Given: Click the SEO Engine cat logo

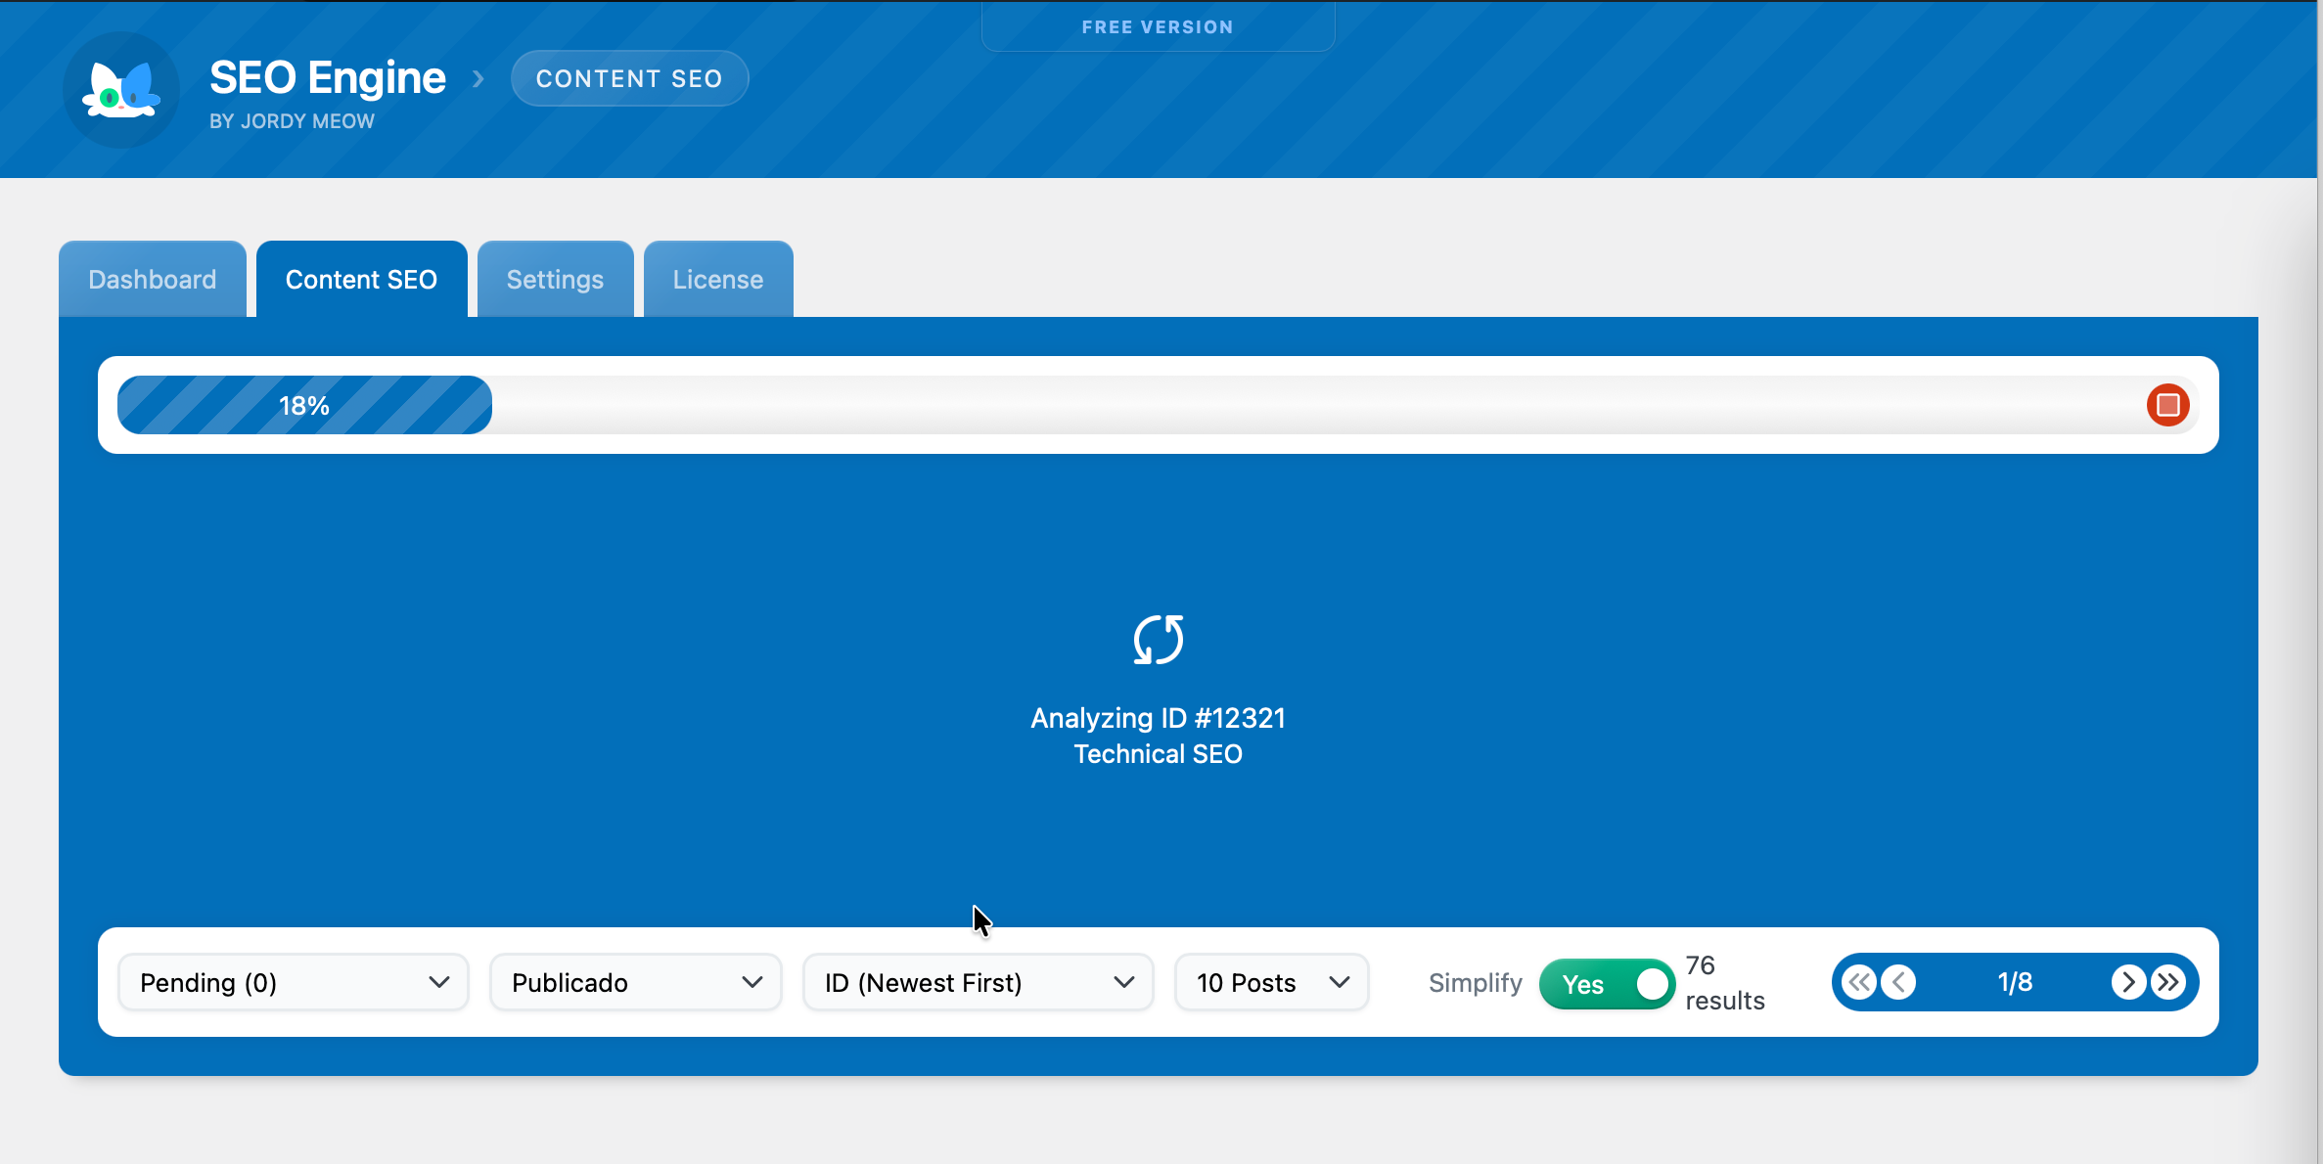Looking at the screenshot, I should [121, 90].
